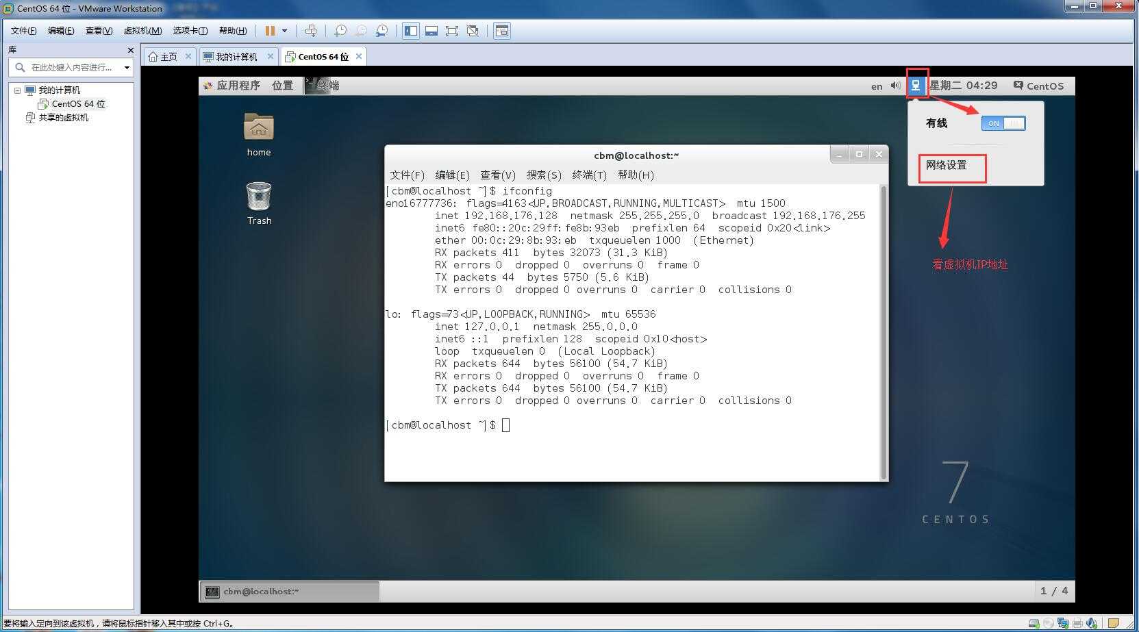
Task: Close the cbm@localhost terminal window
Action: click(x=879, y=155)
